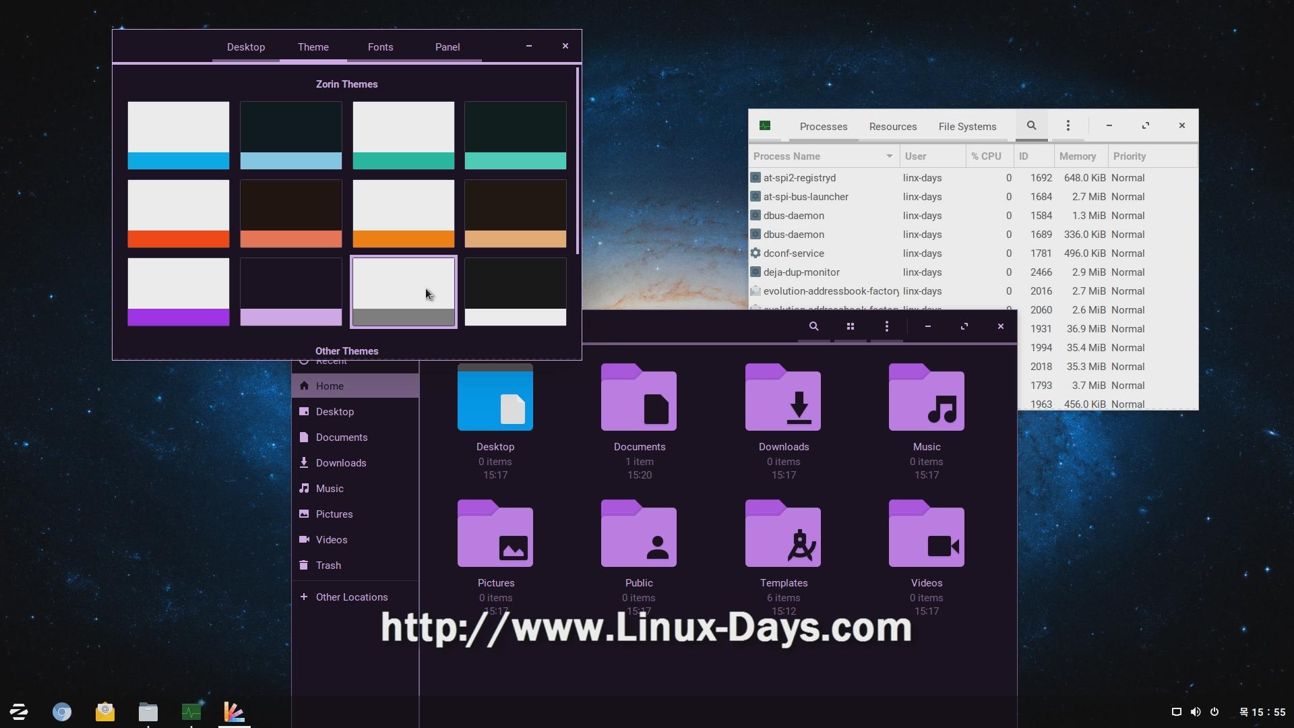Open the Downloads folder icon

coord(783,397)
